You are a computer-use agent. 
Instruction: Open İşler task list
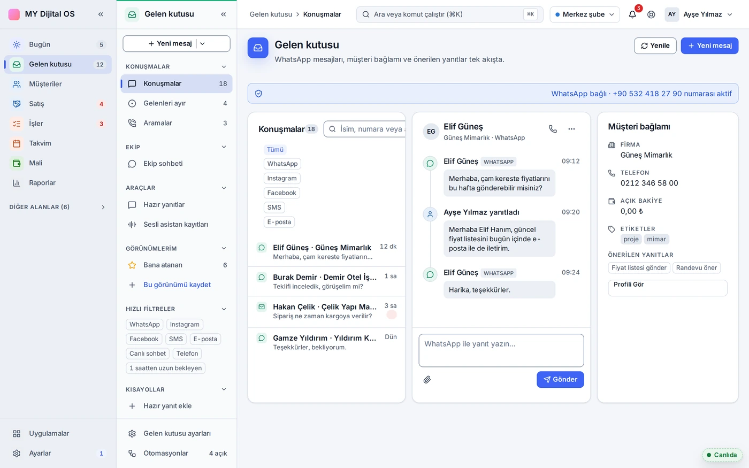pos(58,124)
